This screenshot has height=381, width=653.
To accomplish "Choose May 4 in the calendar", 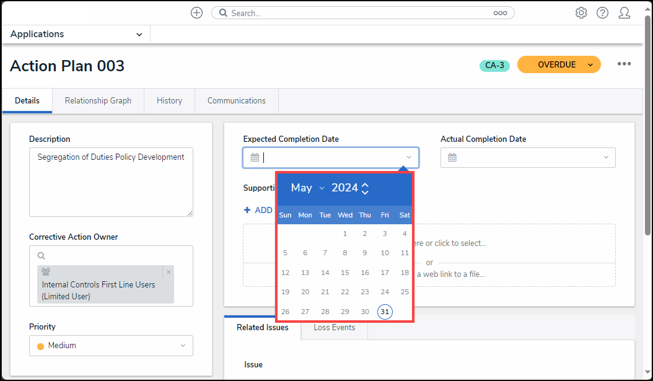I will (405, 234).
